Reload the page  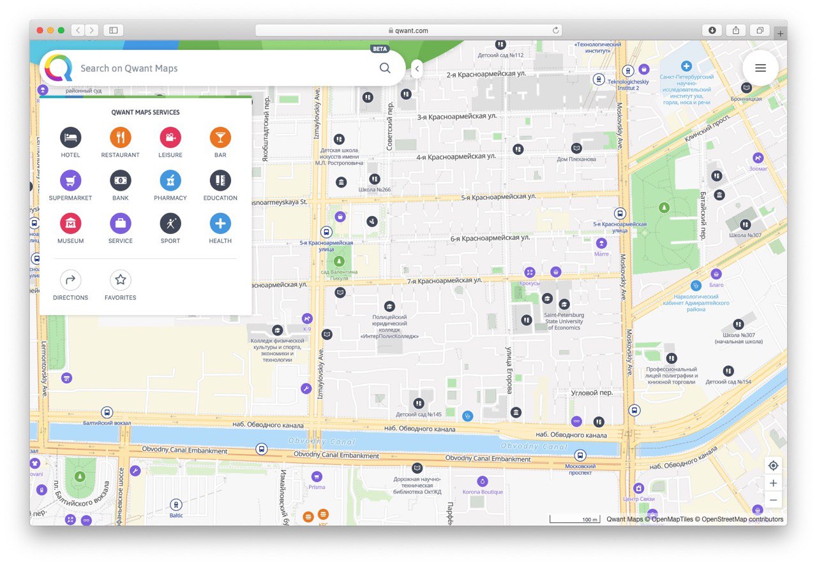(555, 30)
